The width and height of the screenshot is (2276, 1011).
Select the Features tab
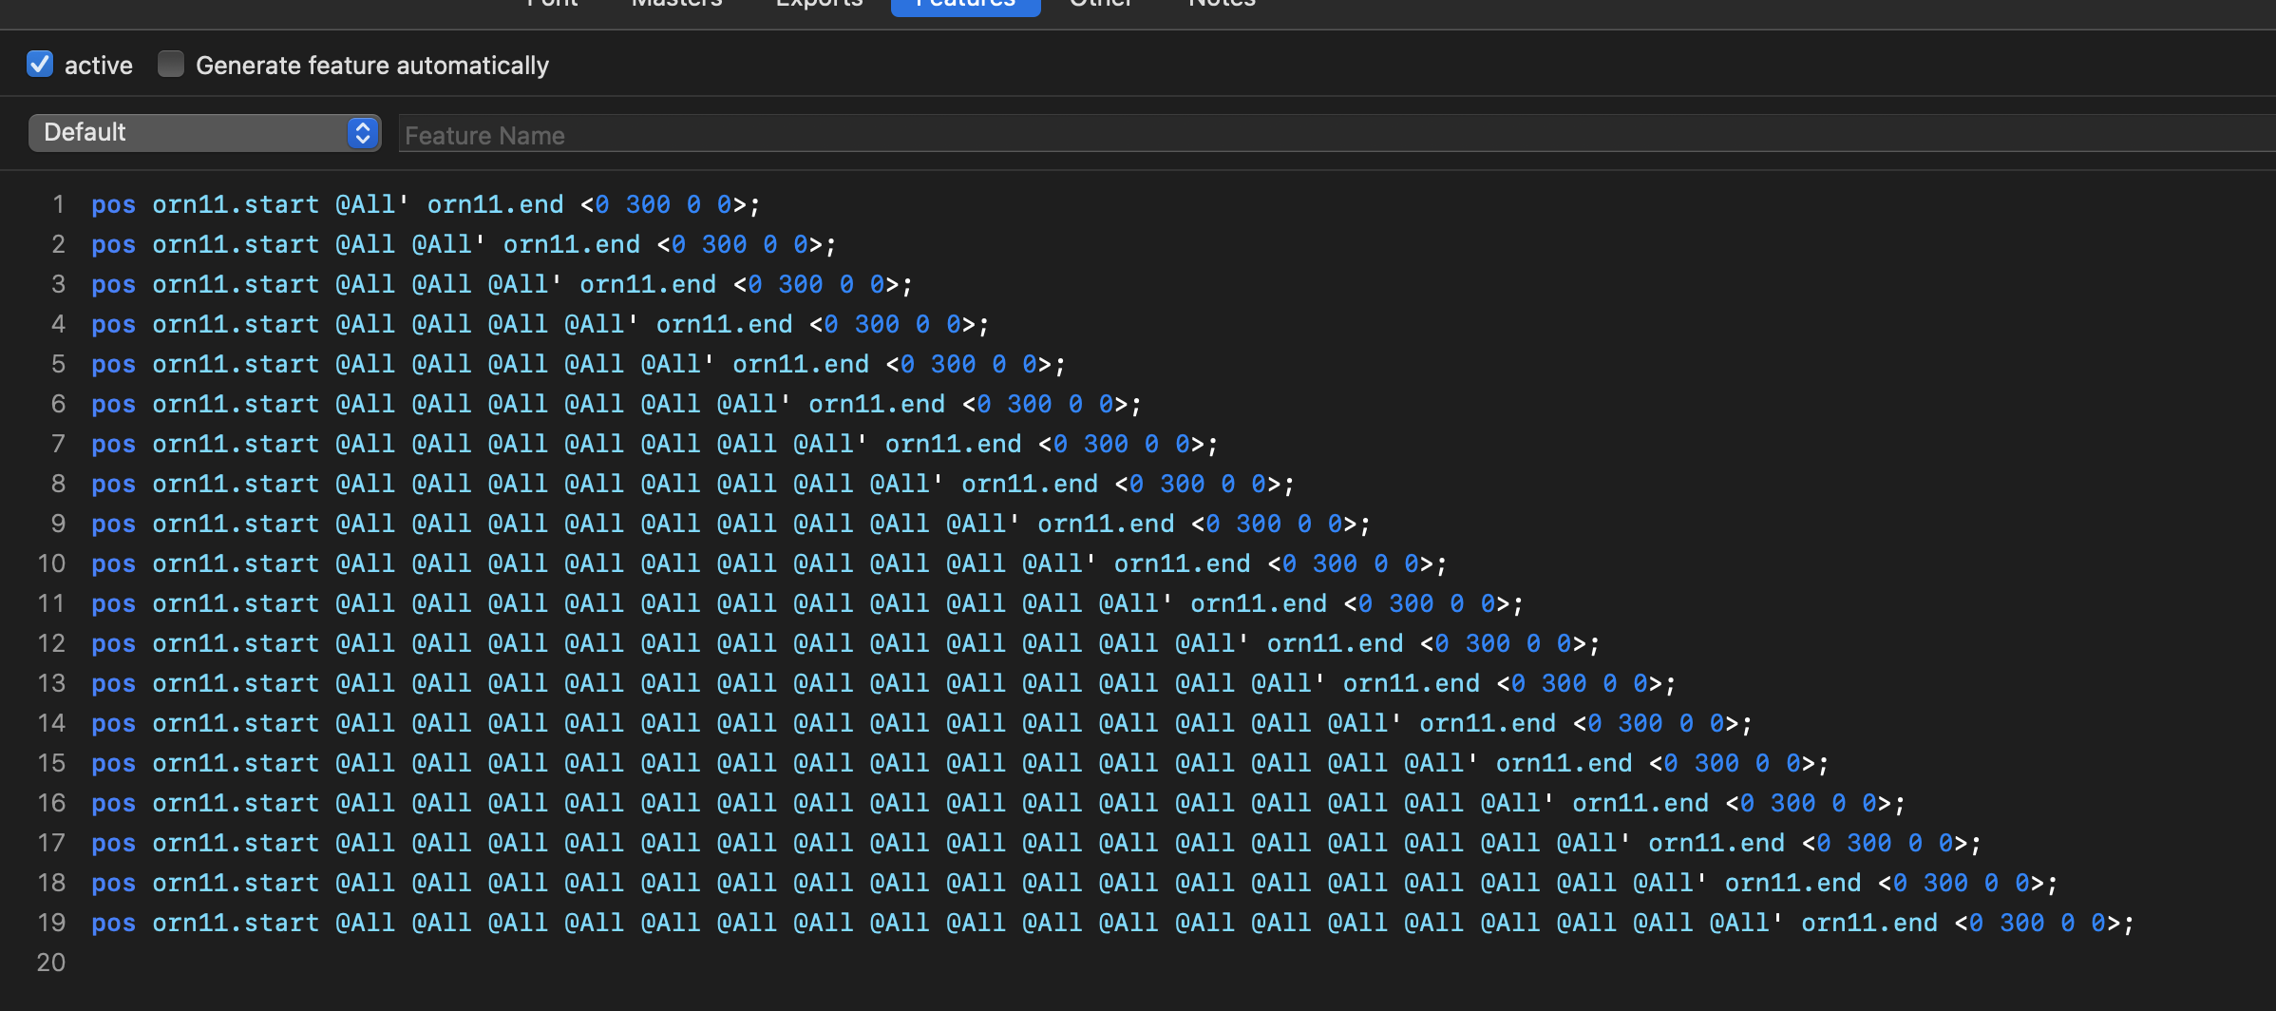pyautogui.click(x=965, y=5)
